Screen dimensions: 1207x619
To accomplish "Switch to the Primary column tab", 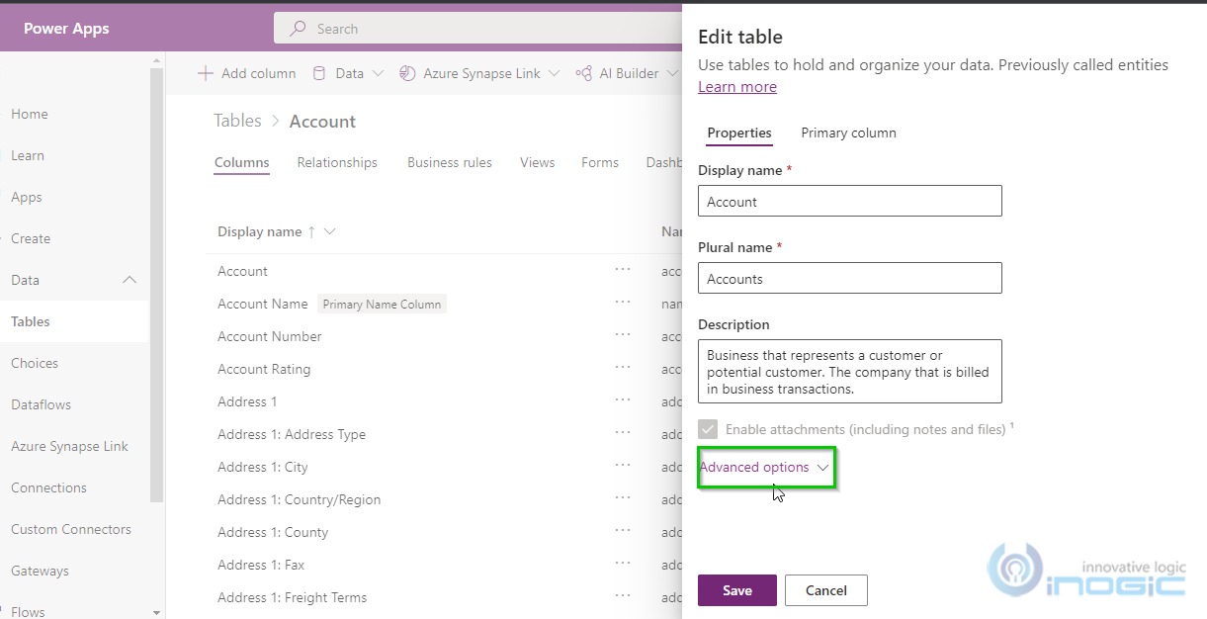I will pos(848,133).
